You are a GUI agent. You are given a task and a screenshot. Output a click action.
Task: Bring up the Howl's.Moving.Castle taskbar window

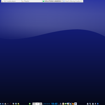pyautogui.click(x=73, y=1)
